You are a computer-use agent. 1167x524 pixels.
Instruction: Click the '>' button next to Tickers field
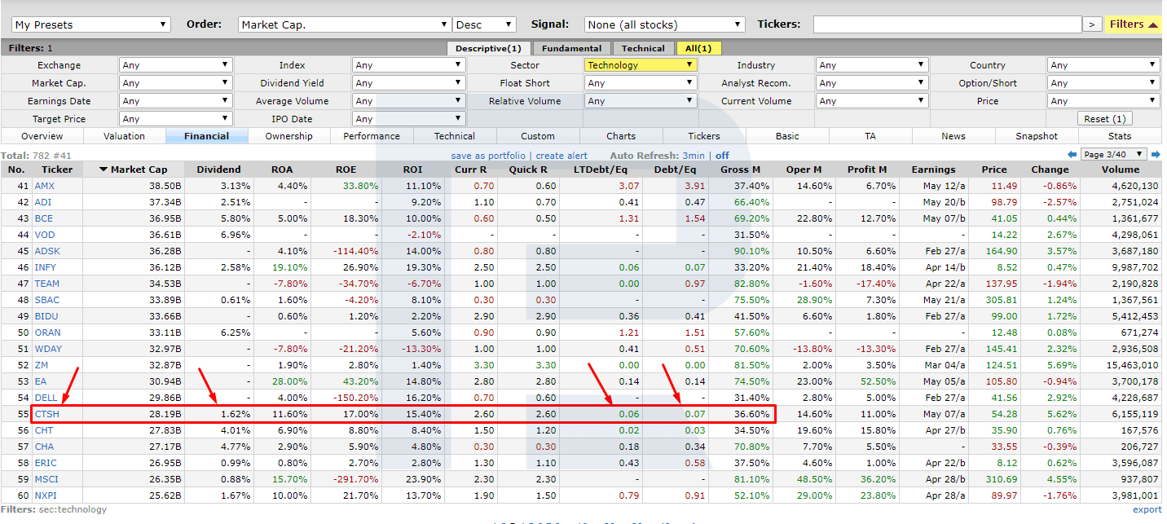click(x=1092, y=24)
